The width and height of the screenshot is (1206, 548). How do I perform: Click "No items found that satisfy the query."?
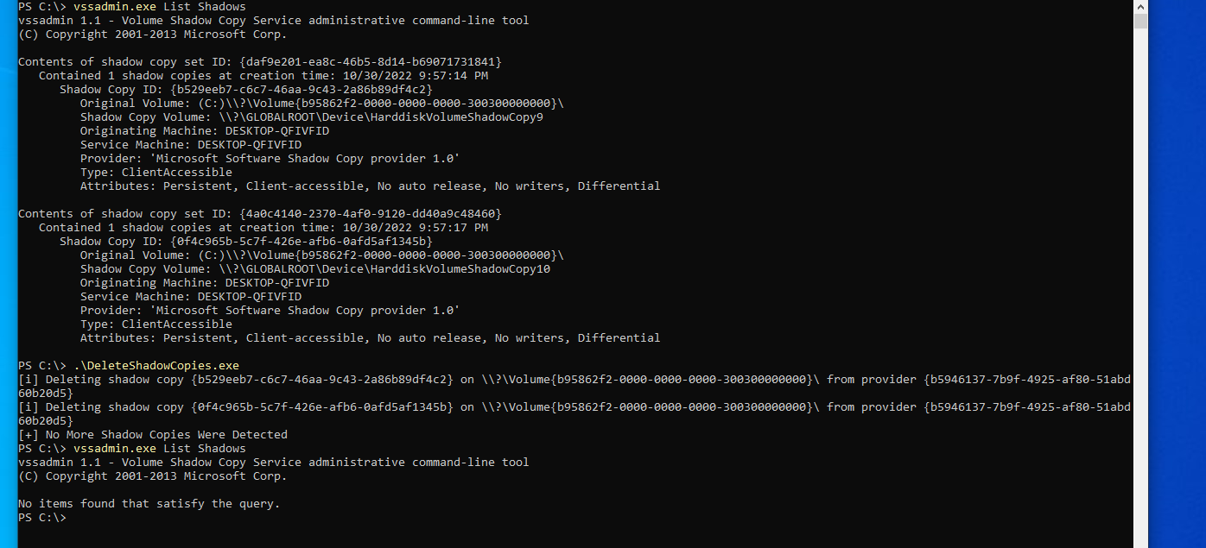coord(149,504)
